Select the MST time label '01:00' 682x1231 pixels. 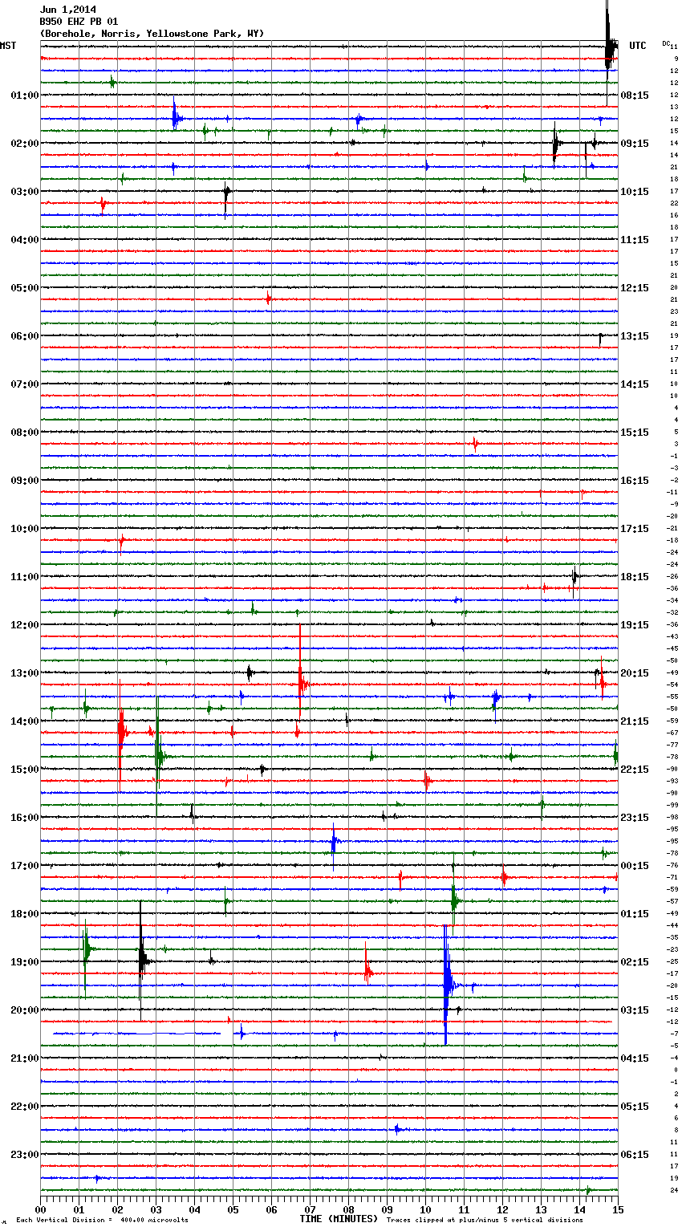coord(25,95)
